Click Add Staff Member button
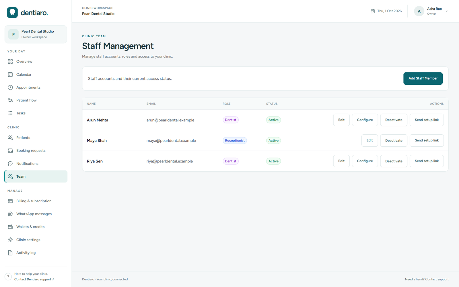The height and width of the screenshot is (287, 459). (423, 78)
